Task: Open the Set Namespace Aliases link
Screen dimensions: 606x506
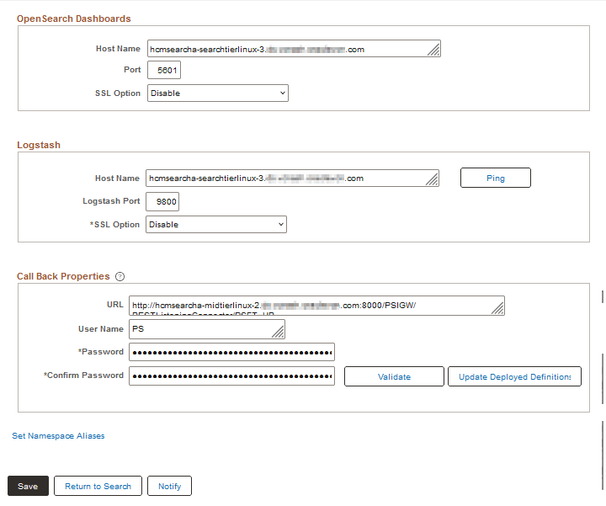Action: pos(58,436)
